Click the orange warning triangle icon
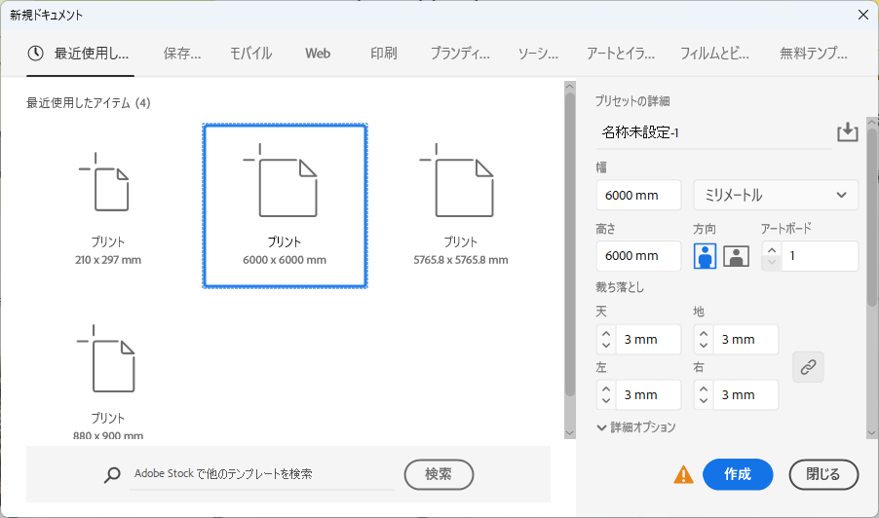The width and height of the screenshot is (879, 518). point(683,474)
